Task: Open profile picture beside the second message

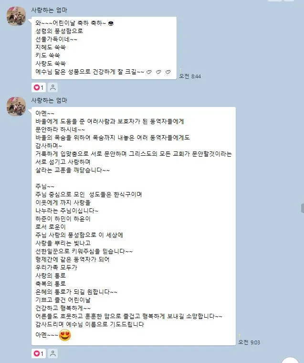Action: [x=16, y=106]
